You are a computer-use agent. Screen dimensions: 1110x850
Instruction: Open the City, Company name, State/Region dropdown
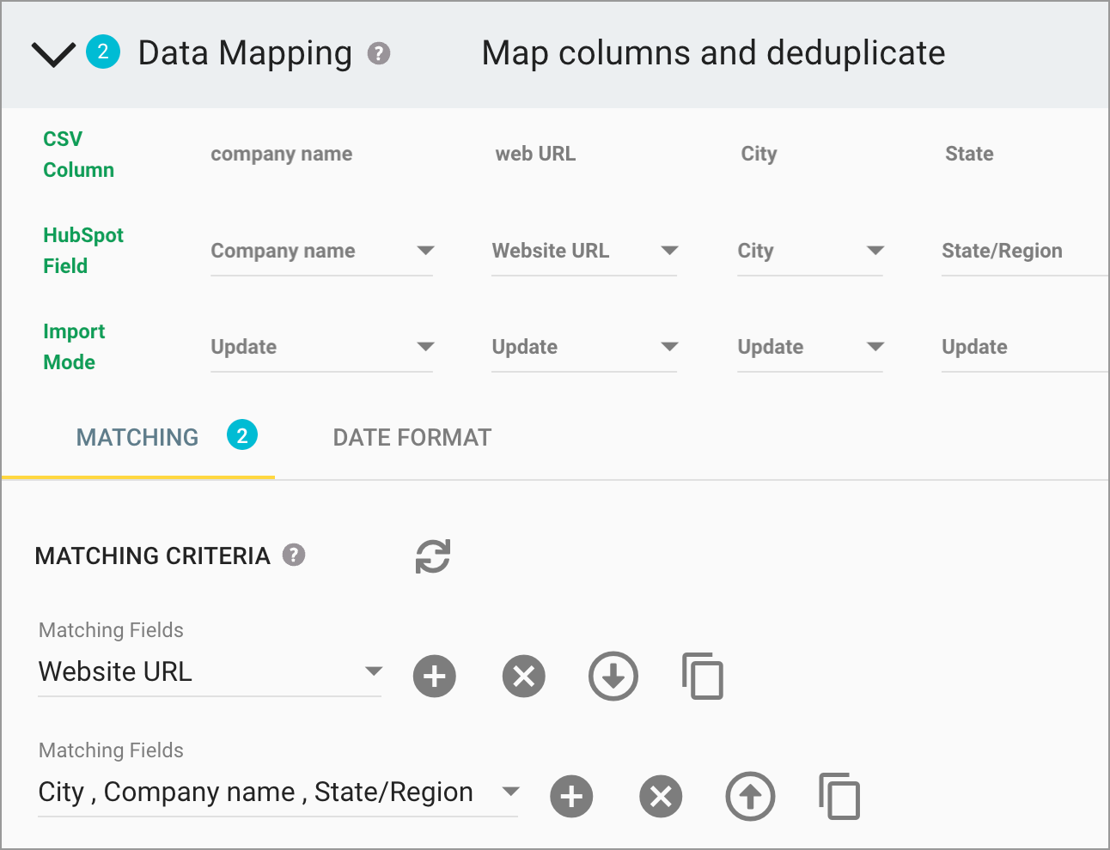point(278,792)
